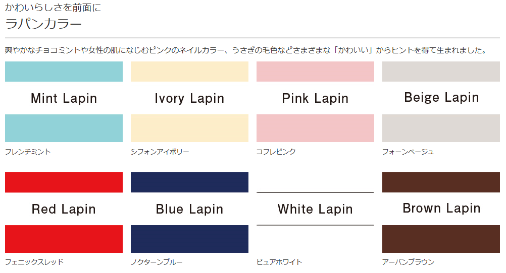506x273 pixels.
Task: Click the フレンチミント color name text
Action: 28,152
